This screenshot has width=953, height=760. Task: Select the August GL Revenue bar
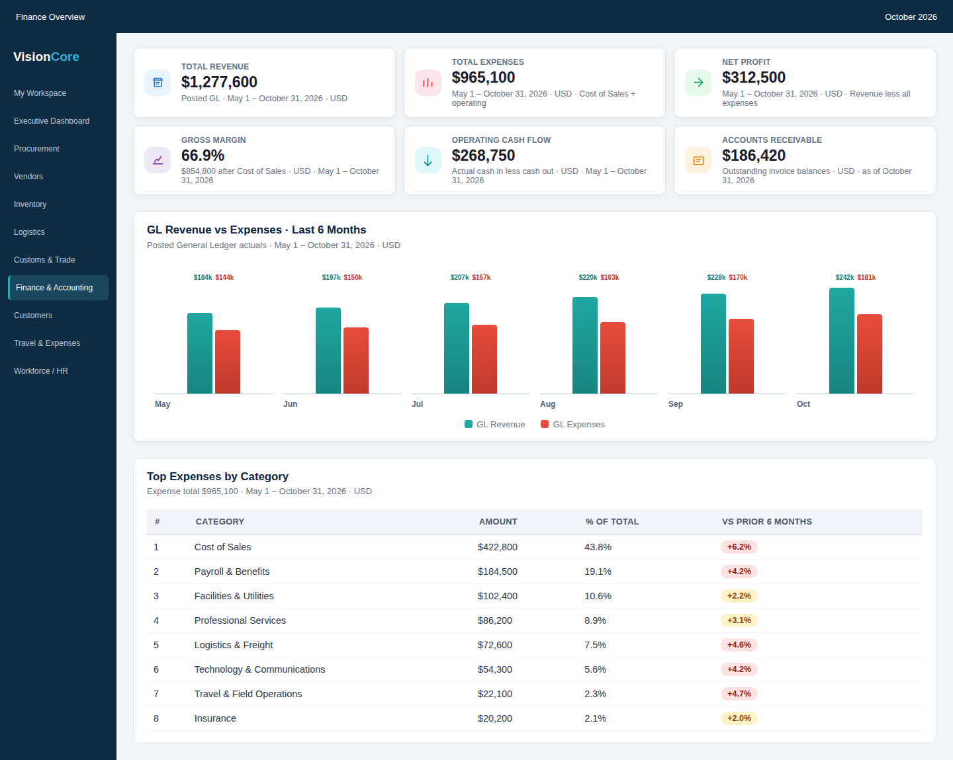(x=585, y=345)
